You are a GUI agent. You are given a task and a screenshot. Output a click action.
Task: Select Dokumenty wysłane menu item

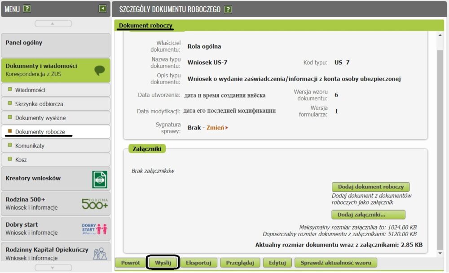[40, 118]
